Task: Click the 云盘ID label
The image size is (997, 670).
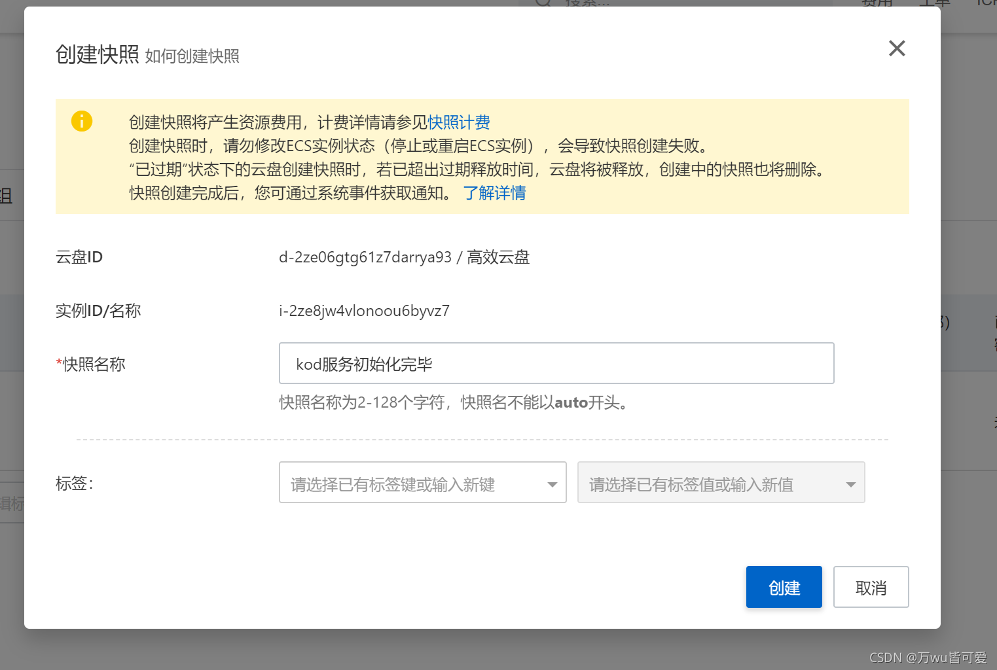Action: (79, 257)
